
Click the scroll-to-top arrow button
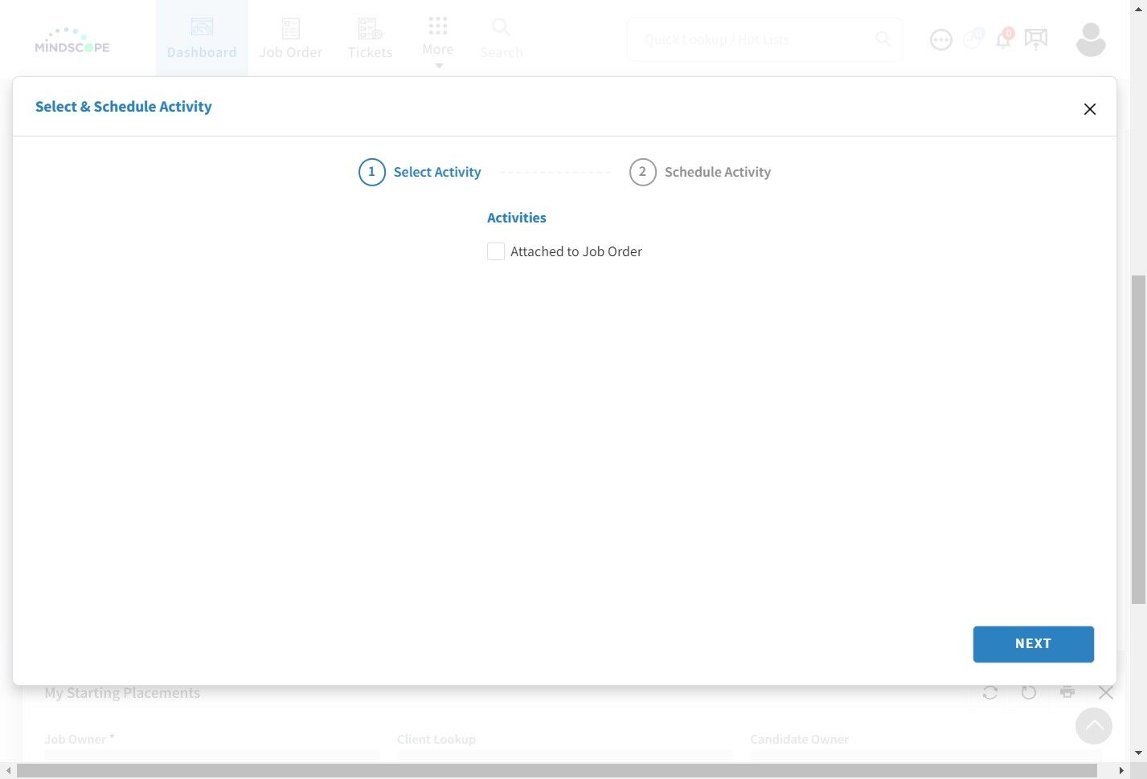(x=1094, y=726)
